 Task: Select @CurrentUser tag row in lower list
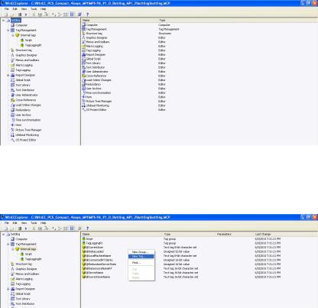(95, 247)
